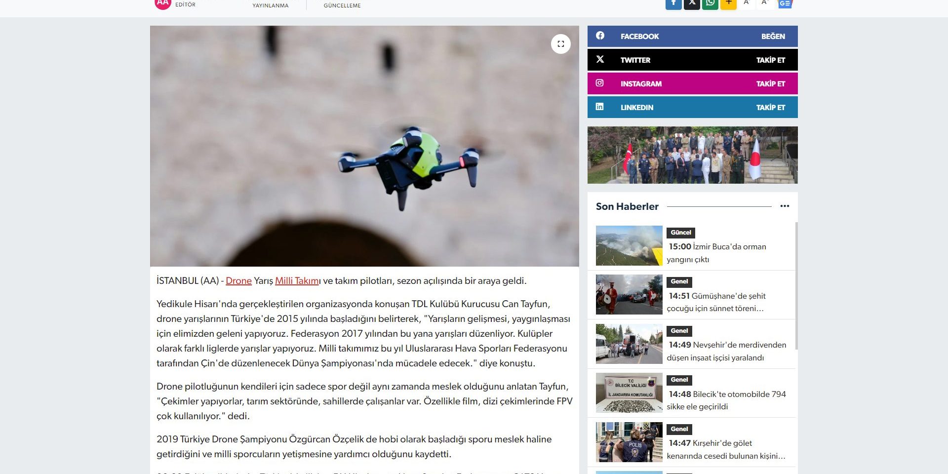Share article via WhatsApp icon
Image resolution: width=948 pixels, height=474 pixels.
pos(710,3)
